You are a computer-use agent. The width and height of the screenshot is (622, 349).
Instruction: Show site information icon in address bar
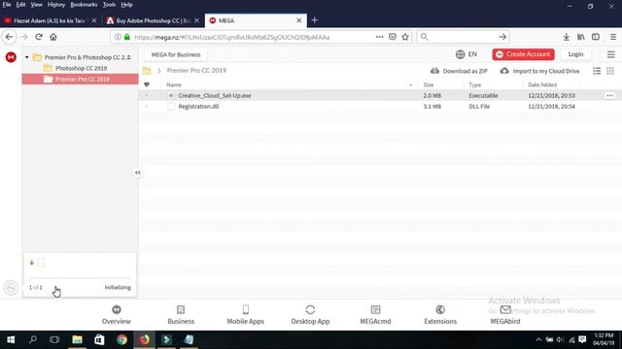click(x=118, y=37)
